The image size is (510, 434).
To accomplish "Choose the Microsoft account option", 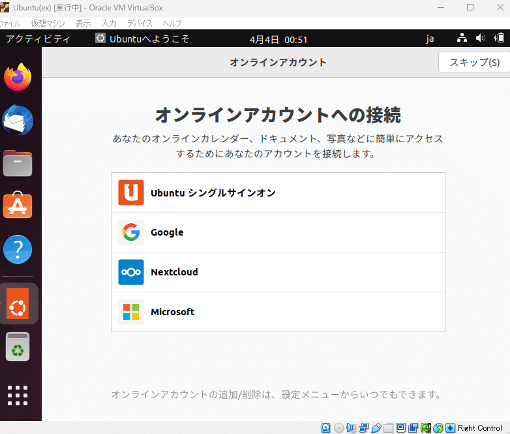I will coord(278,312).
